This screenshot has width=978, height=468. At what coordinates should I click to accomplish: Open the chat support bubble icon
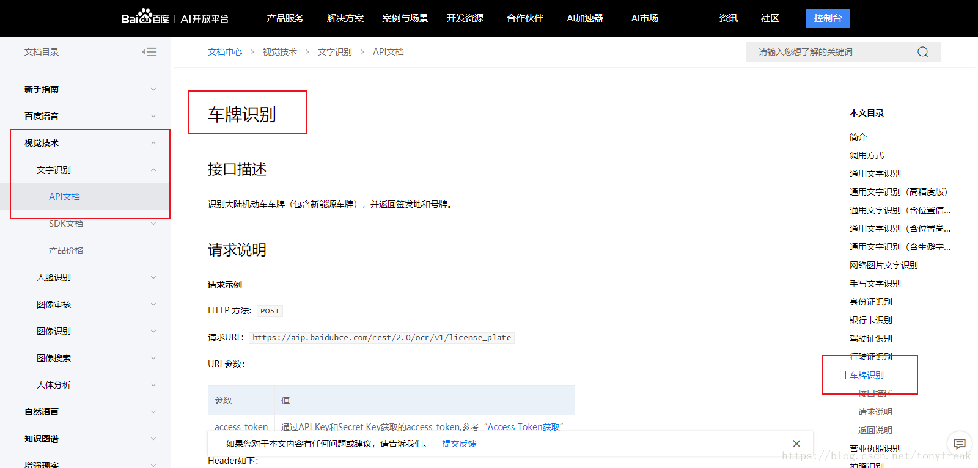(x=960, y=444)
